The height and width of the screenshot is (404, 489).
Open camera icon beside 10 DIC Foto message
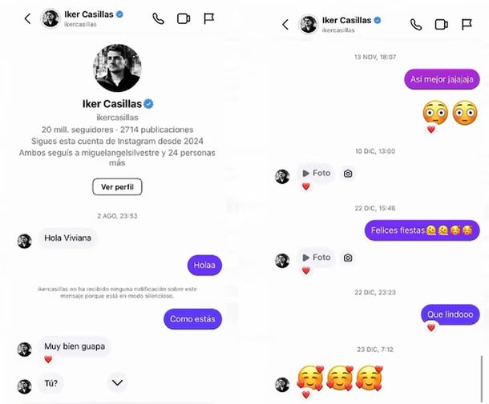pos(348,173)
